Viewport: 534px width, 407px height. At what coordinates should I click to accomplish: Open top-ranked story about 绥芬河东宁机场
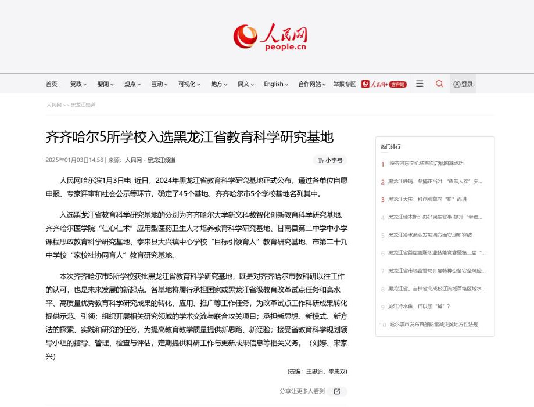426,164
